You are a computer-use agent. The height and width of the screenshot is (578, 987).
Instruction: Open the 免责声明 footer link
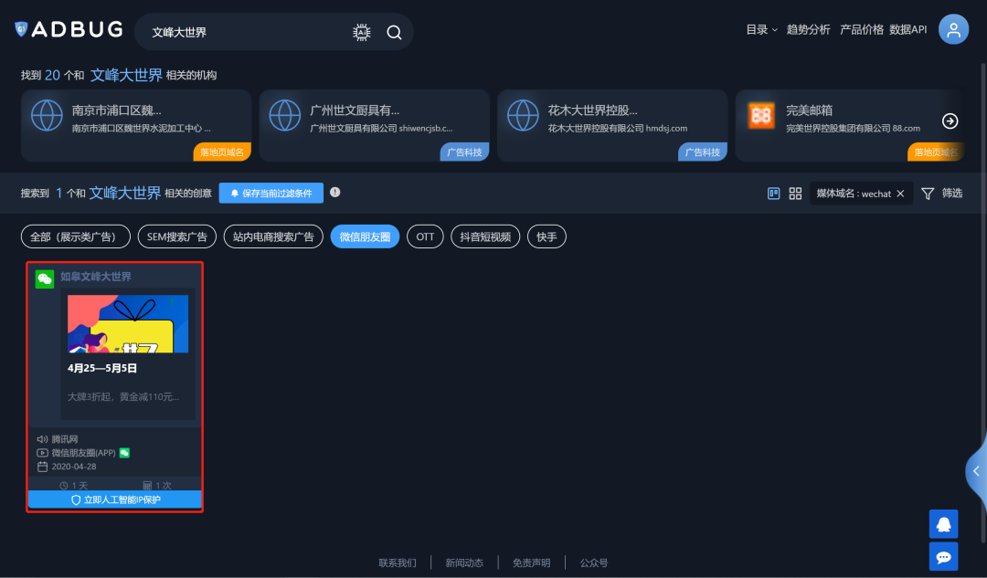coord(531,562)
